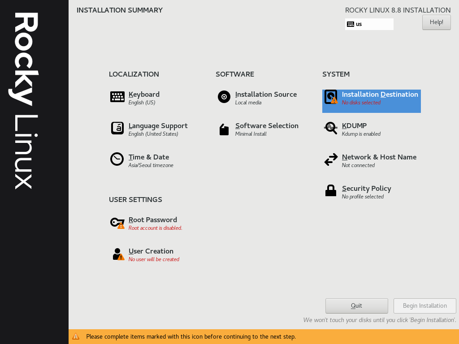Click the warning triangle in the orange bar
Image resolution: width=459 pixels, height=344 pixels.
76,336
